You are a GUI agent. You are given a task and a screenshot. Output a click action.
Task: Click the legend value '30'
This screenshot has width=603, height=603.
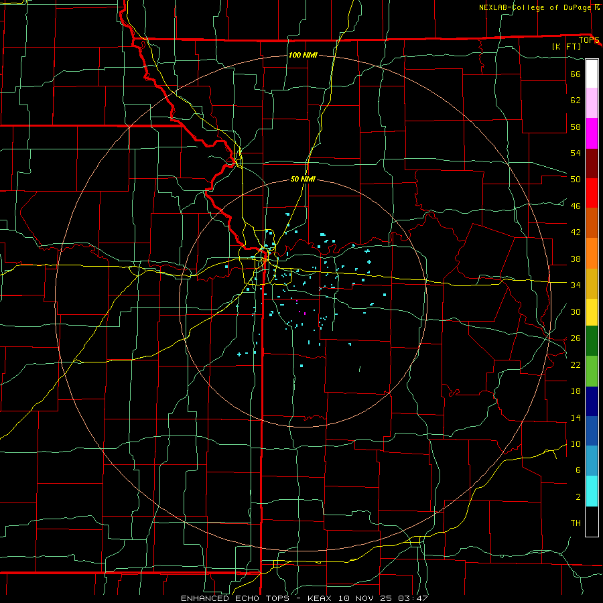pyautogui.click(x=576, y=312)
